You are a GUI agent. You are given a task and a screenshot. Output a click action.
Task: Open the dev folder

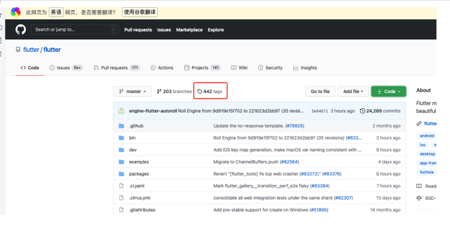[x=133, y=150]
